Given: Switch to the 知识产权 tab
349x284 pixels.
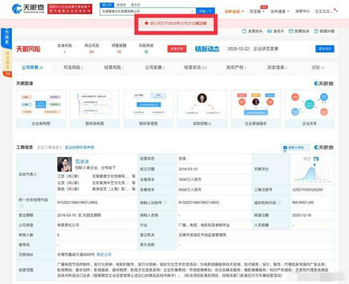Looking at the screenshot, I should [x=236, y=67].
